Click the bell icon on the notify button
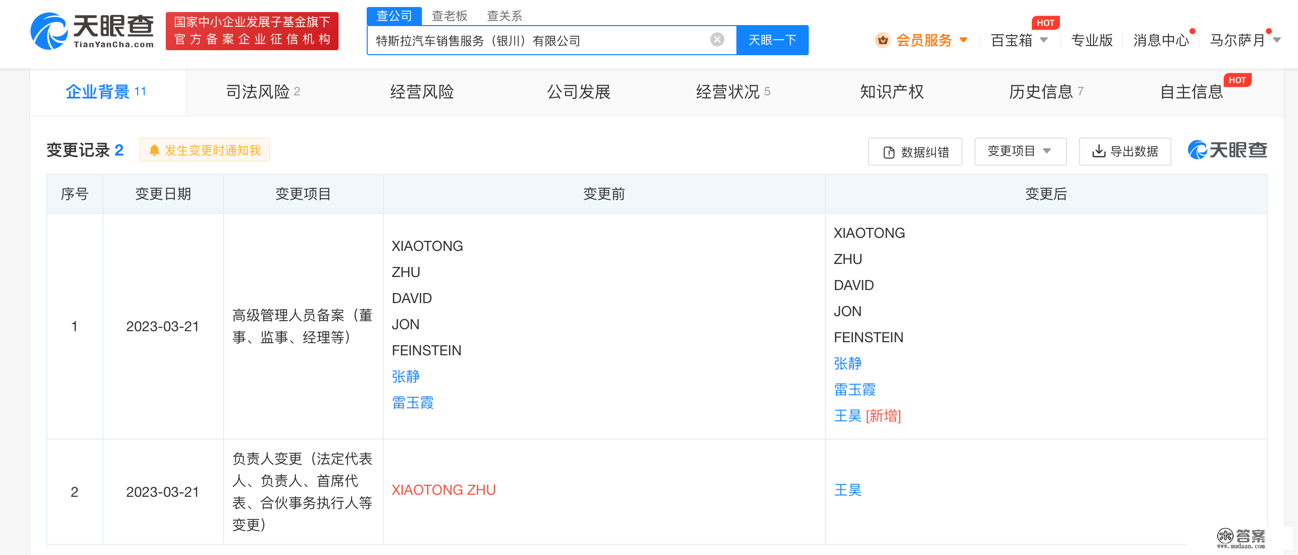The height and width of the screenshot is (555, 1298). 154,151
